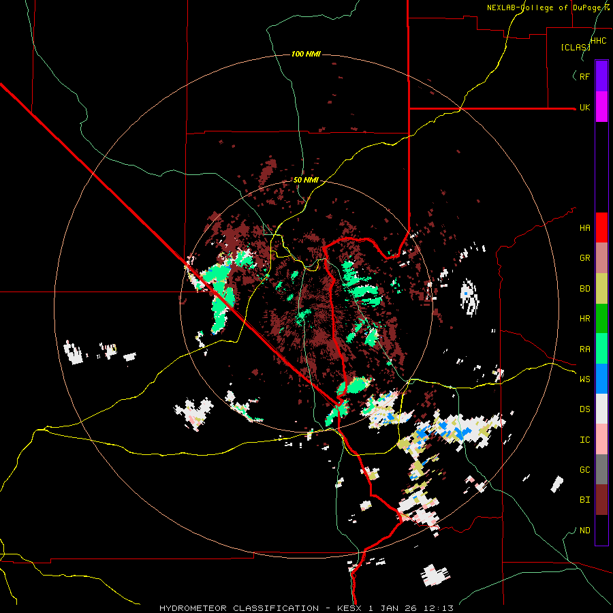Screen dimensions: 613x613
Task: Click the ND black legend swatch
Action: coord(601,530)
